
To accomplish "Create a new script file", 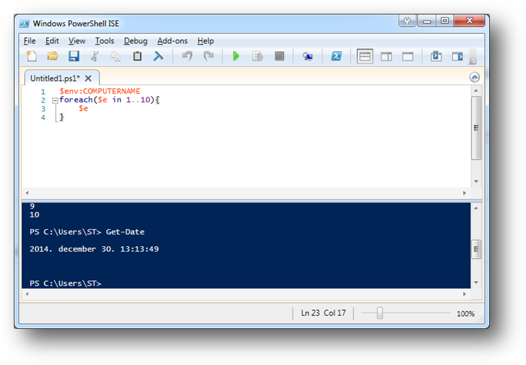I will pyautogui.click(x=32, y=56).
